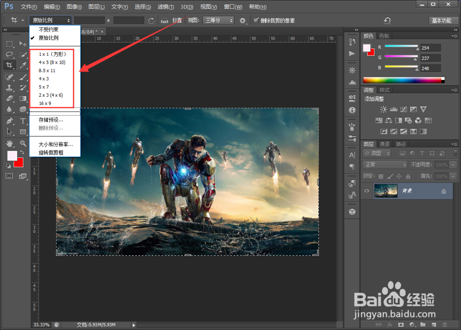This screenshot has width=461, height=330.
Task: Open Crop tool preset picker arrow
Action: pos(23,20)
